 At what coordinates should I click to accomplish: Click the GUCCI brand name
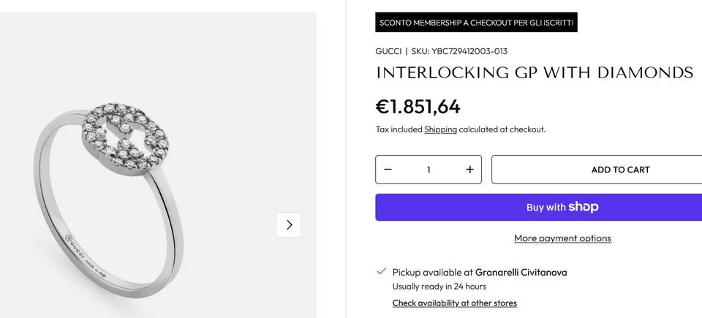coord(388,51)
